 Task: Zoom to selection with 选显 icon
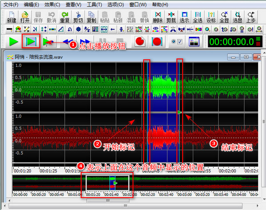click(x=238, y=17)
